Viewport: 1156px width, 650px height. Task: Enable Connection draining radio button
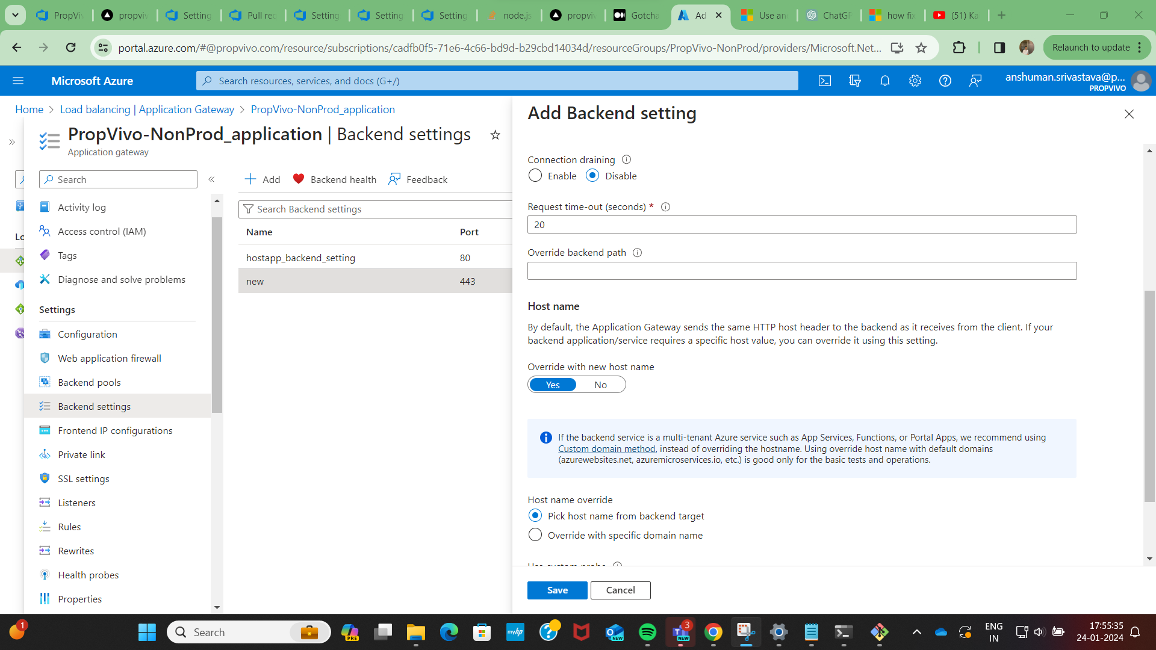click(x=535, y=176)
